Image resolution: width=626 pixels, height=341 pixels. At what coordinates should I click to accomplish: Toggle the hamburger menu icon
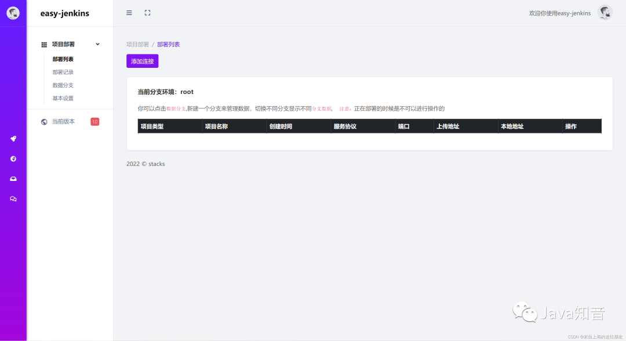click(129, 13)
